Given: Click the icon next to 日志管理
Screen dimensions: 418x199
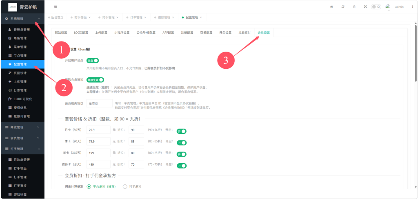Looking at the screenshot, I should click(x=10, y=90).
